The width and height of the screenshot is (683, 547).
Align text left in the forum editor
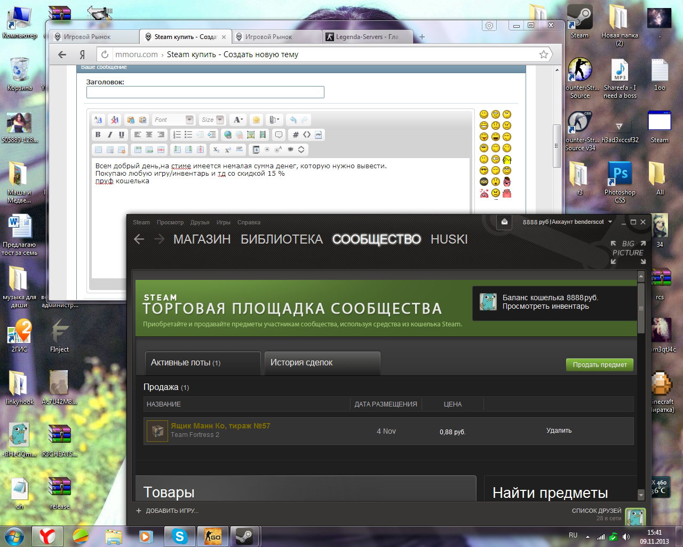pos(137,135)
